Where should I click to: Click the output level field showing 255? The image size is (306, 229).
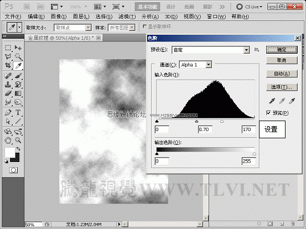tap(249, 161)
